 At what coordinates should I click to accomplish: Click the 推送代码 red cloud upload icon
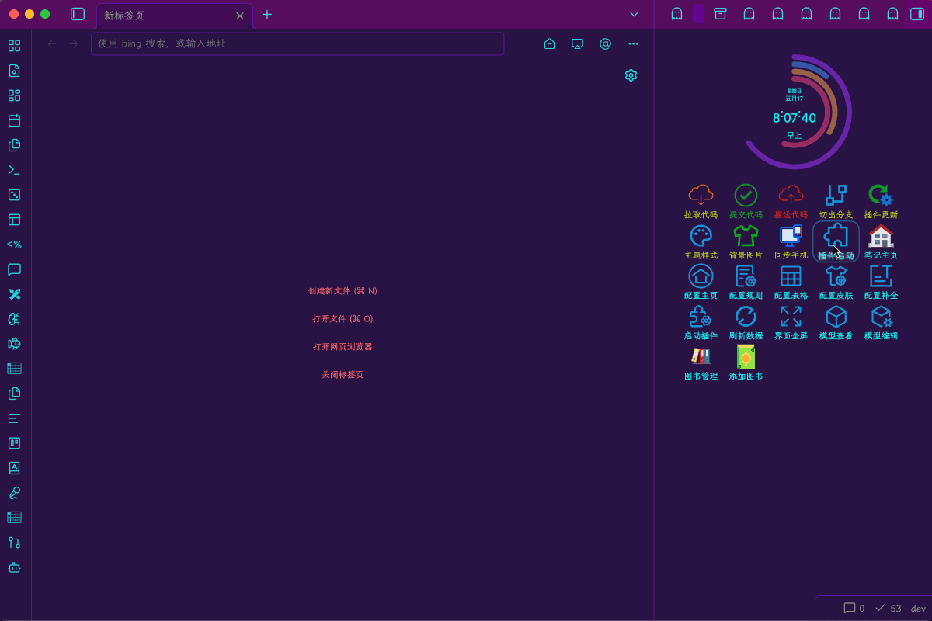pos(791,195)
